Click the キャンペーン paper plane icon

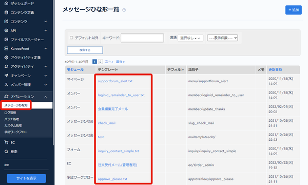(6, 76)
